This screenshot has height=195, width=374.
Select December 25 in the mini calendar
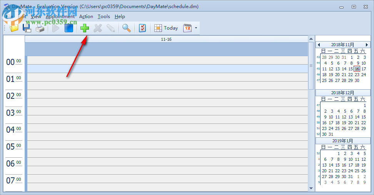click(x=337, y=128)
